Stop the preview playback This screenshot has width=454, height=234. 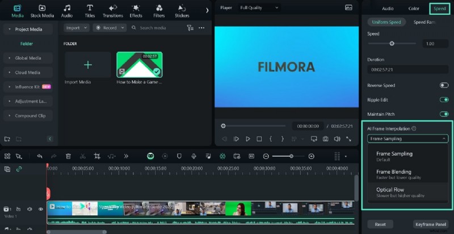coord(259,139)
